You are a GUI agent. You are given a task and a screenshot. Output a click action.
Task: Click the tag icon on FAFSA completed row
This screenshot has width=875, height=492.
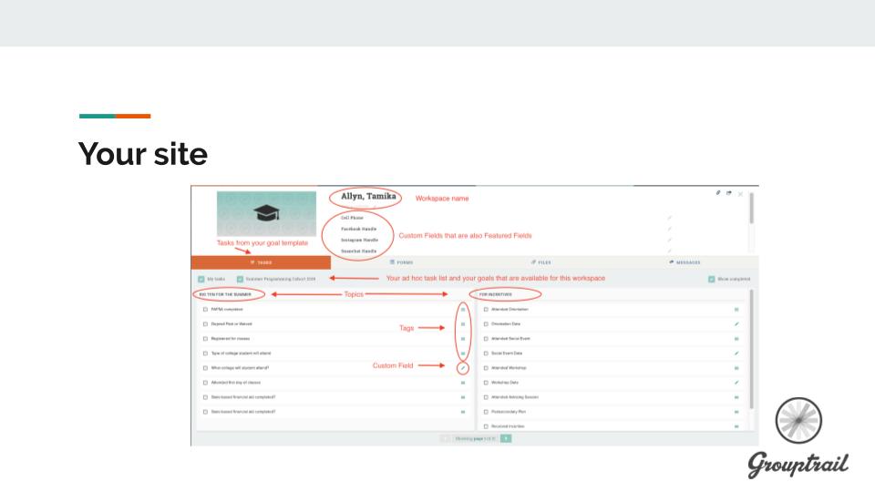462,310
